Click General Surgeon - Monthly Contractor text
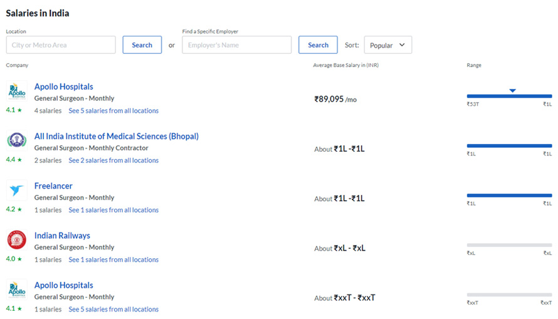The image size is (558, 319). (x=91, y=148)
